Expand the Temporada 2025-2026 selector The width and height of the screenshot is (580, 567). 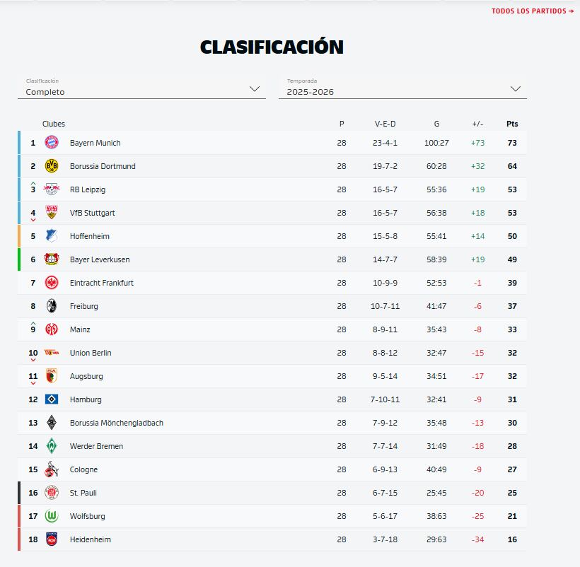coord(403,89)
